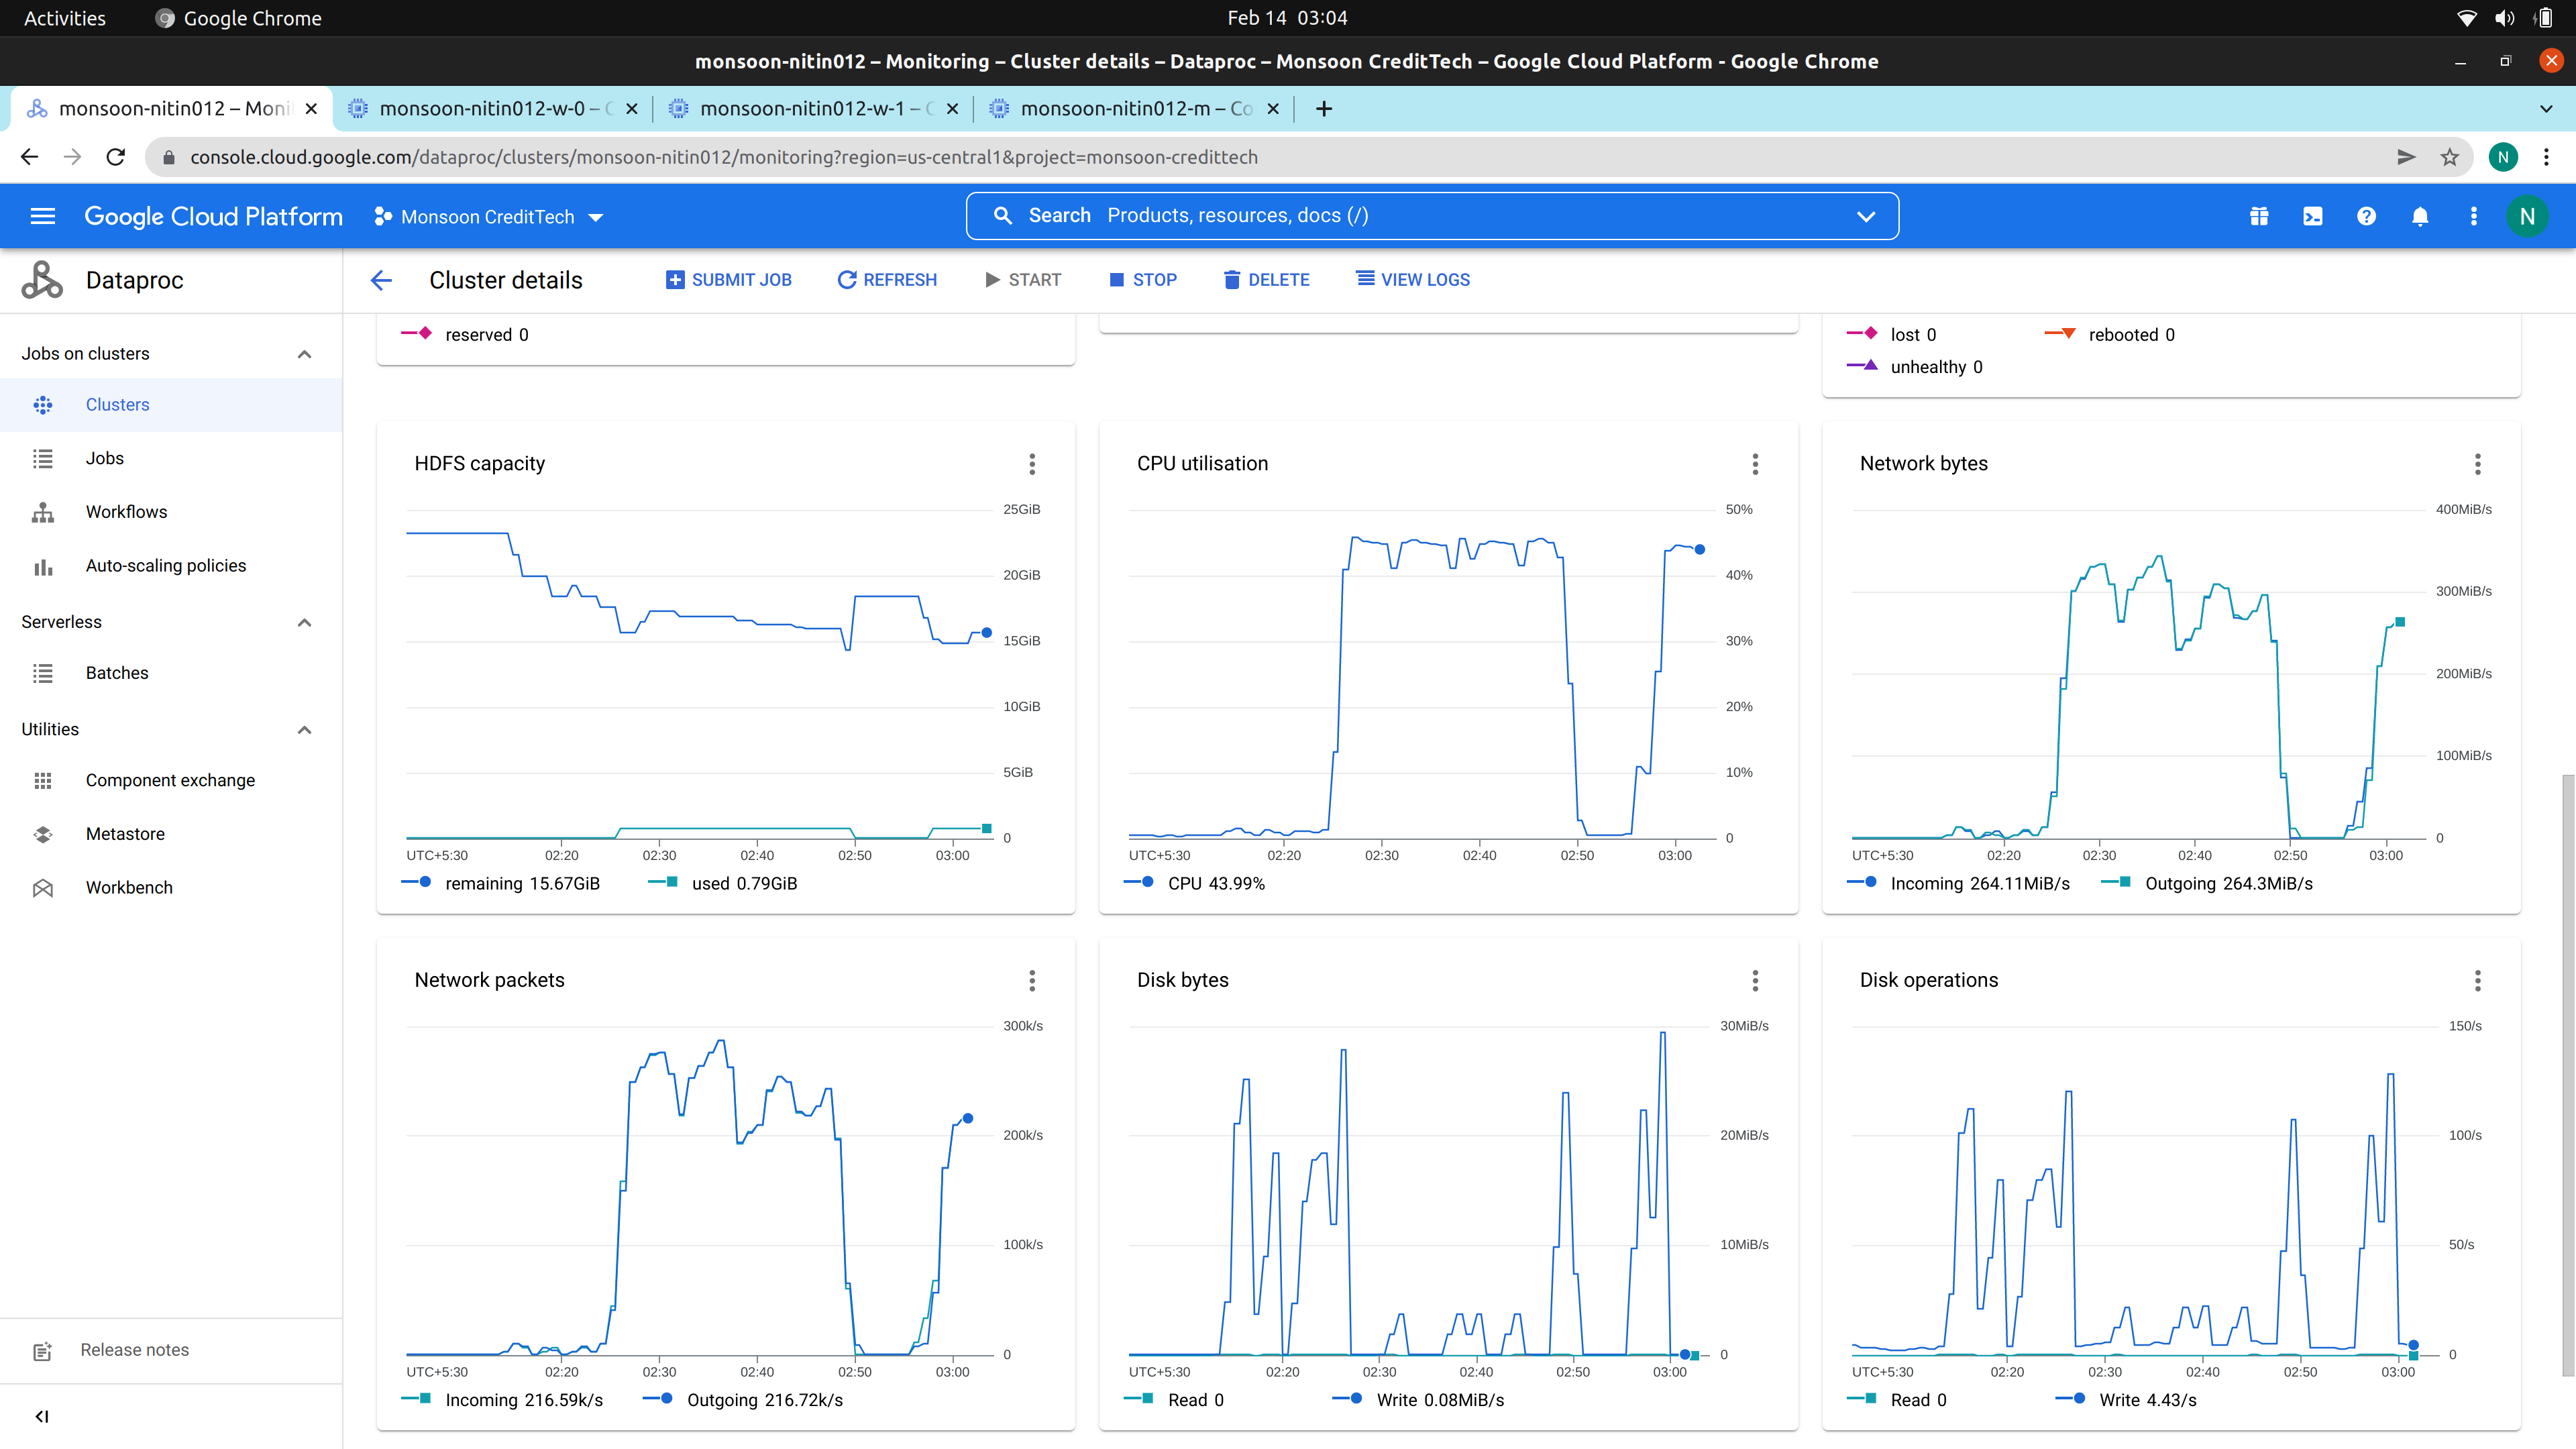Open a new browser tab
Screen dimensions: 2576x1449
point(1324,109)
